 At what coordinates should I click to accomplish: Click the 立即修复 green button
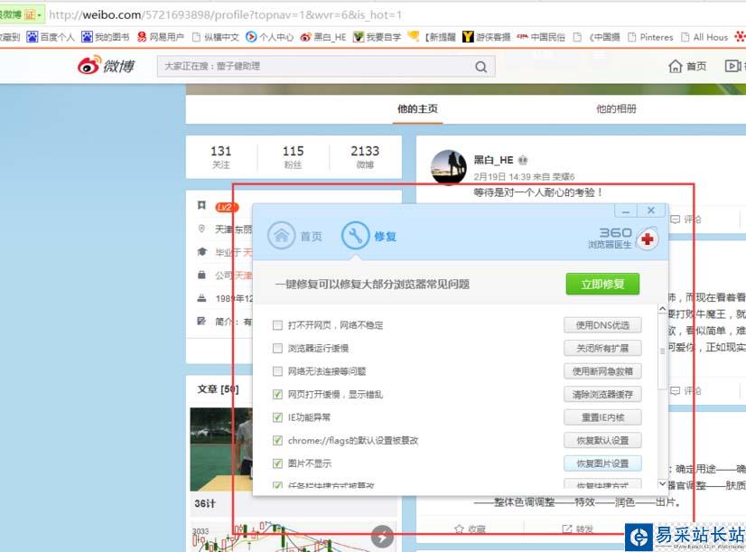coord(602,284)
